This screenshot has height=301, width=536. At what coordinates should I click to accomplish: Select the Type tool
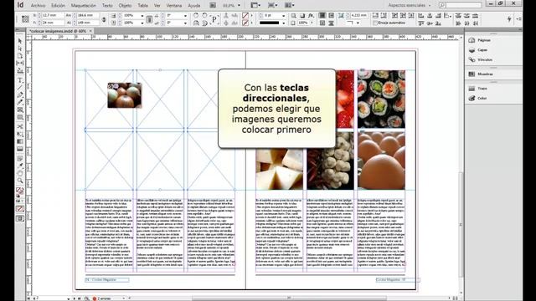(x=20, y=80)
